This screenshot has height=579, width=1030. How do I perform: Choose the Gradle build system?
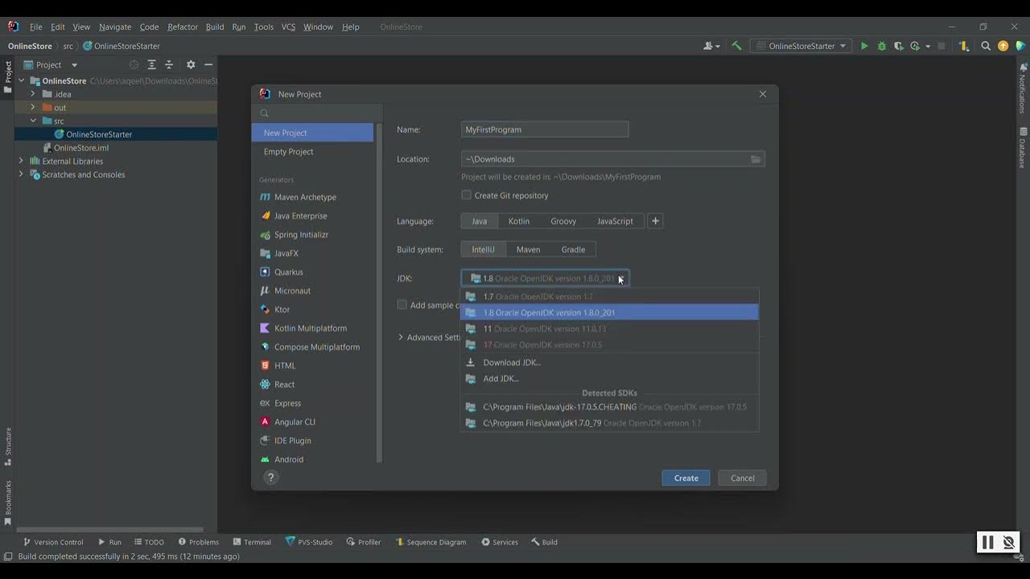point(573,249)
